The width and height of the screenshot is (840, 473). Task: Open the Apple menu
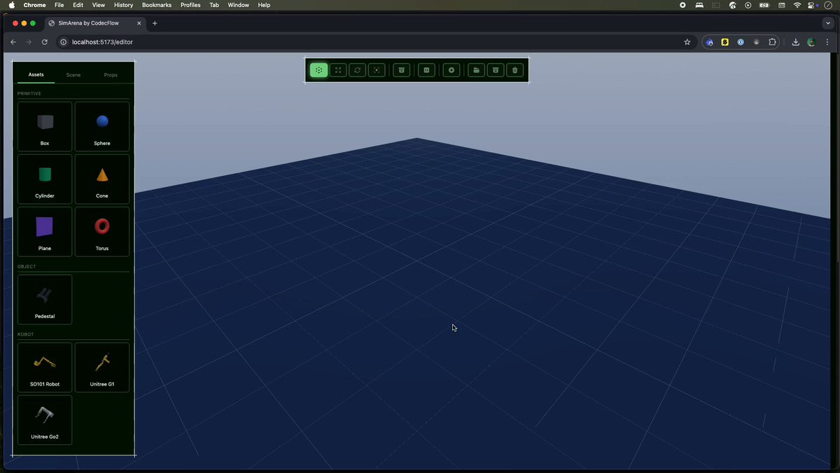(x=12, y=5)
